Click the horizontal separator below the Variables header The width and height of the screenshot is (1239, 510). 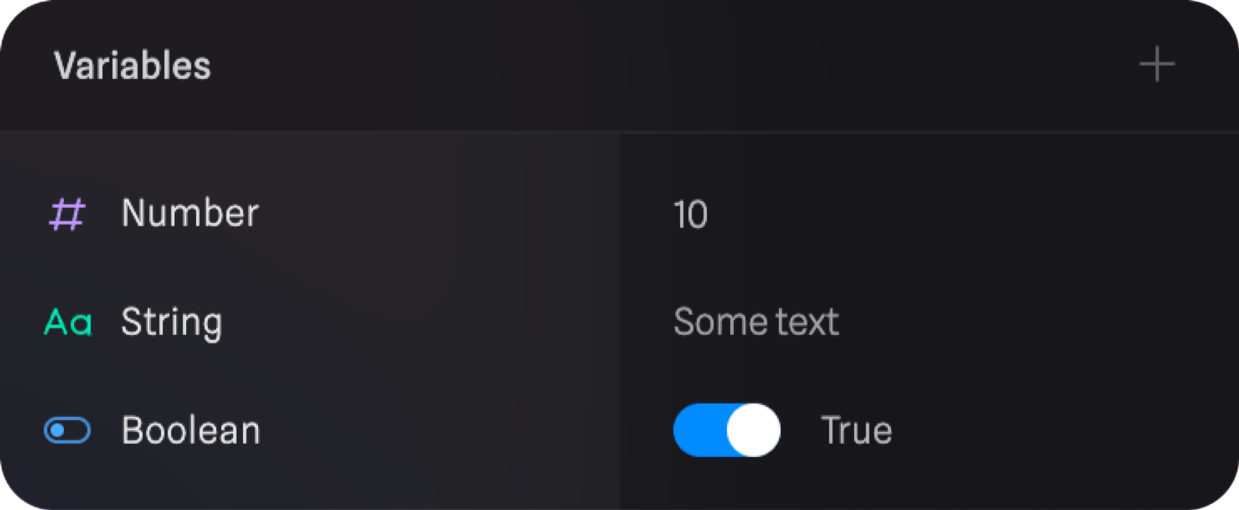click(619, 132)
